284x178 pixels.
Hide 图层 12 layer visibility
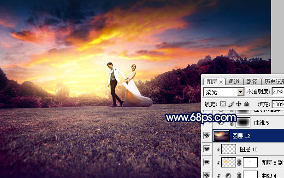tap(207, 136)
